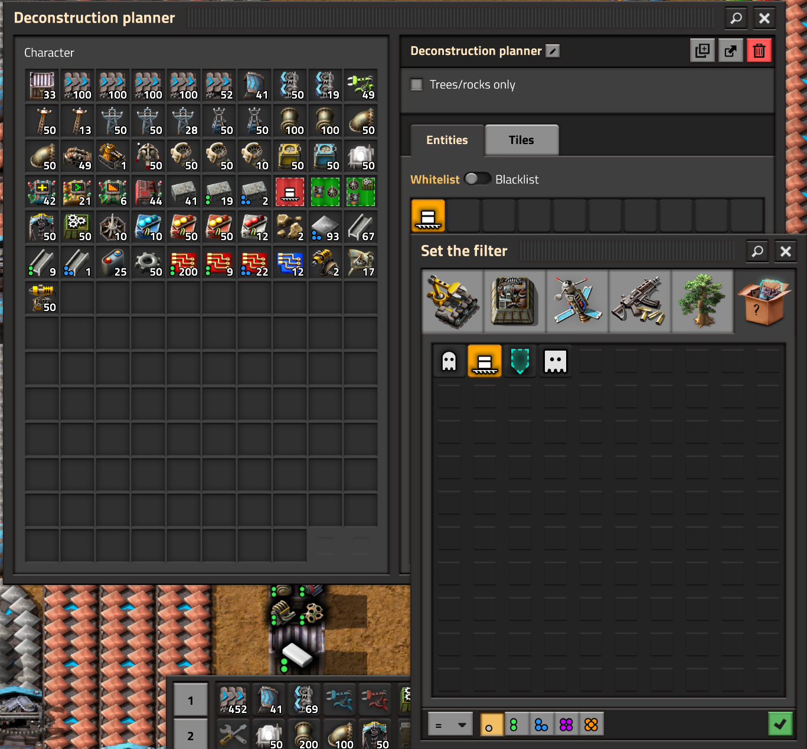
Task: Select legendary quality (orange dots)
Action: coord(591,724)
